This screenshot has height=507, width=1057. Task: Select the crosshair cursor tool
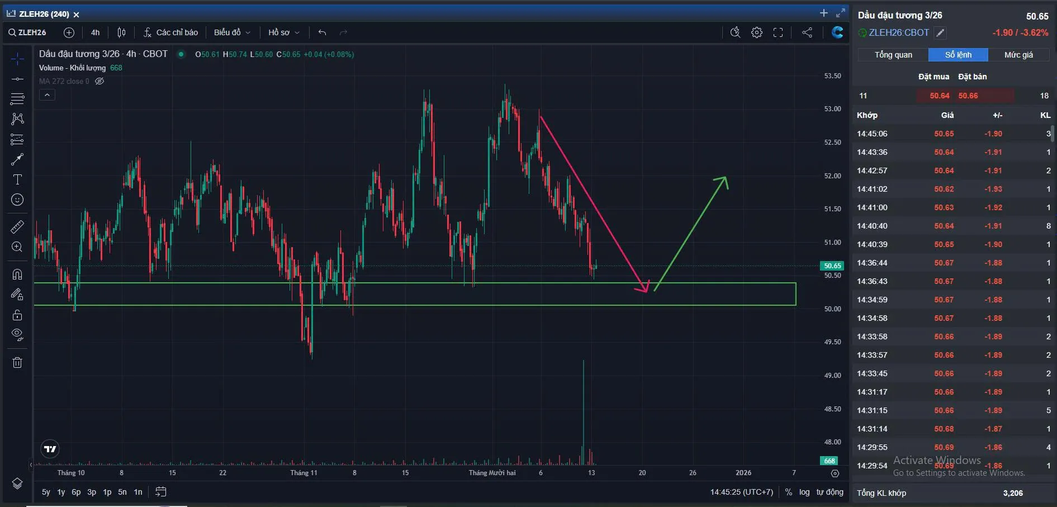(17, 59)
